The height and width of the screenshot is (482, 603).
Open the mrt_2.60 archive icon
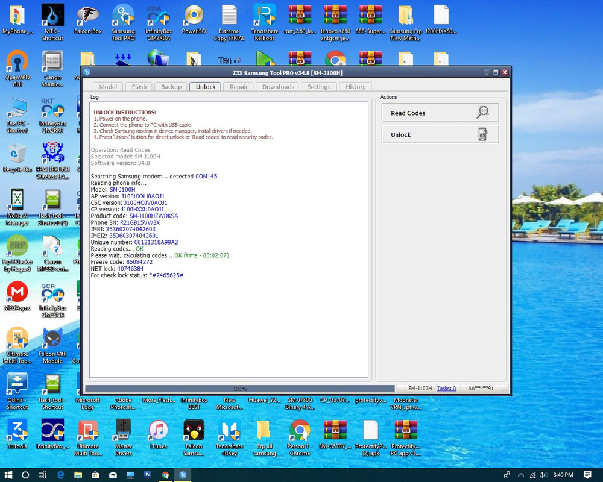[300, 20]
